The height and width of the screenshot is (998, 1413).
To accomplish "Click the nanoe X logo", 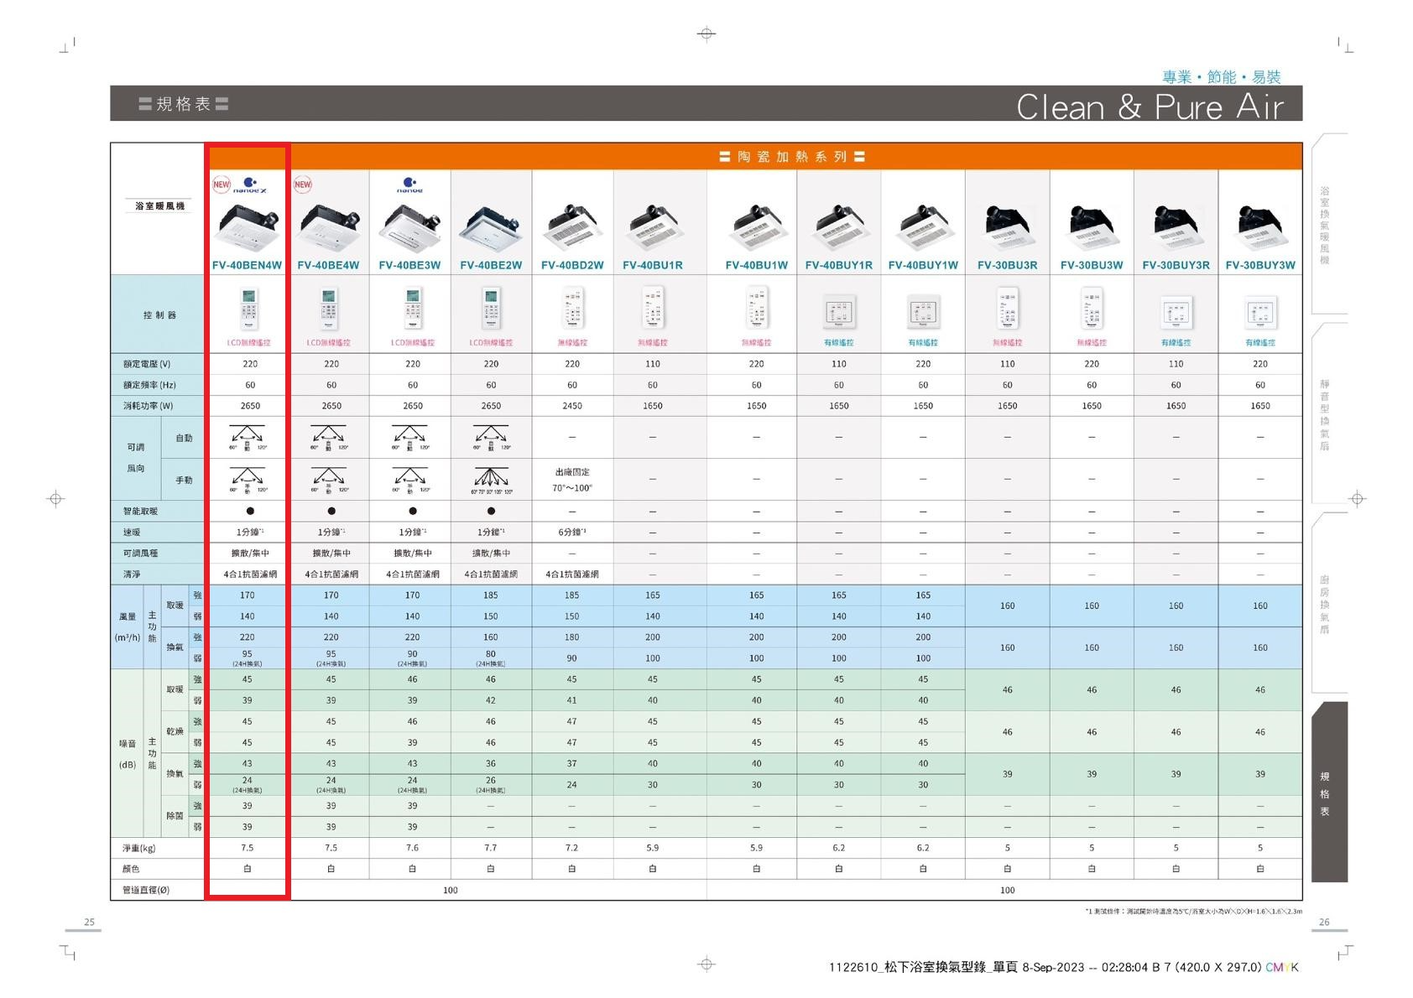I will tap(250, 185).
